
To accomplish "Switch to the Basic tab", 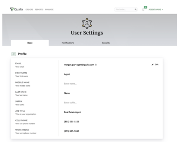I will pos(30,43).
